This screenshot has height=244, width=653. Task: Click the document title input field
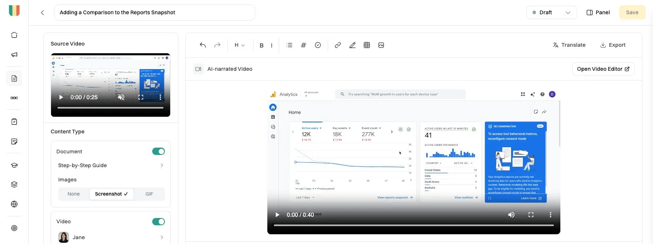tap(154, 13)
